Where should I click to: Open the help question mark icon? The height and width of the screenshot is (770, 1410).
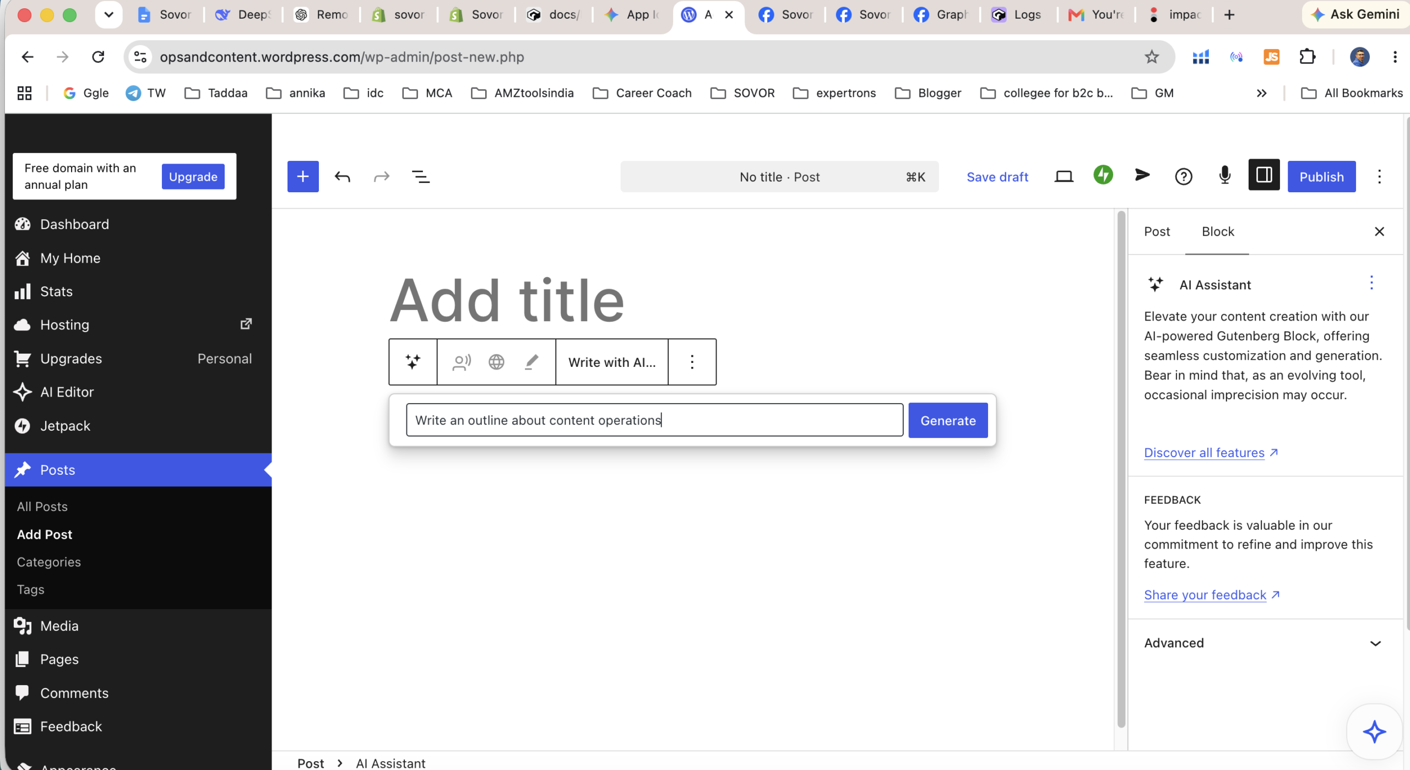coord(1183,176)
